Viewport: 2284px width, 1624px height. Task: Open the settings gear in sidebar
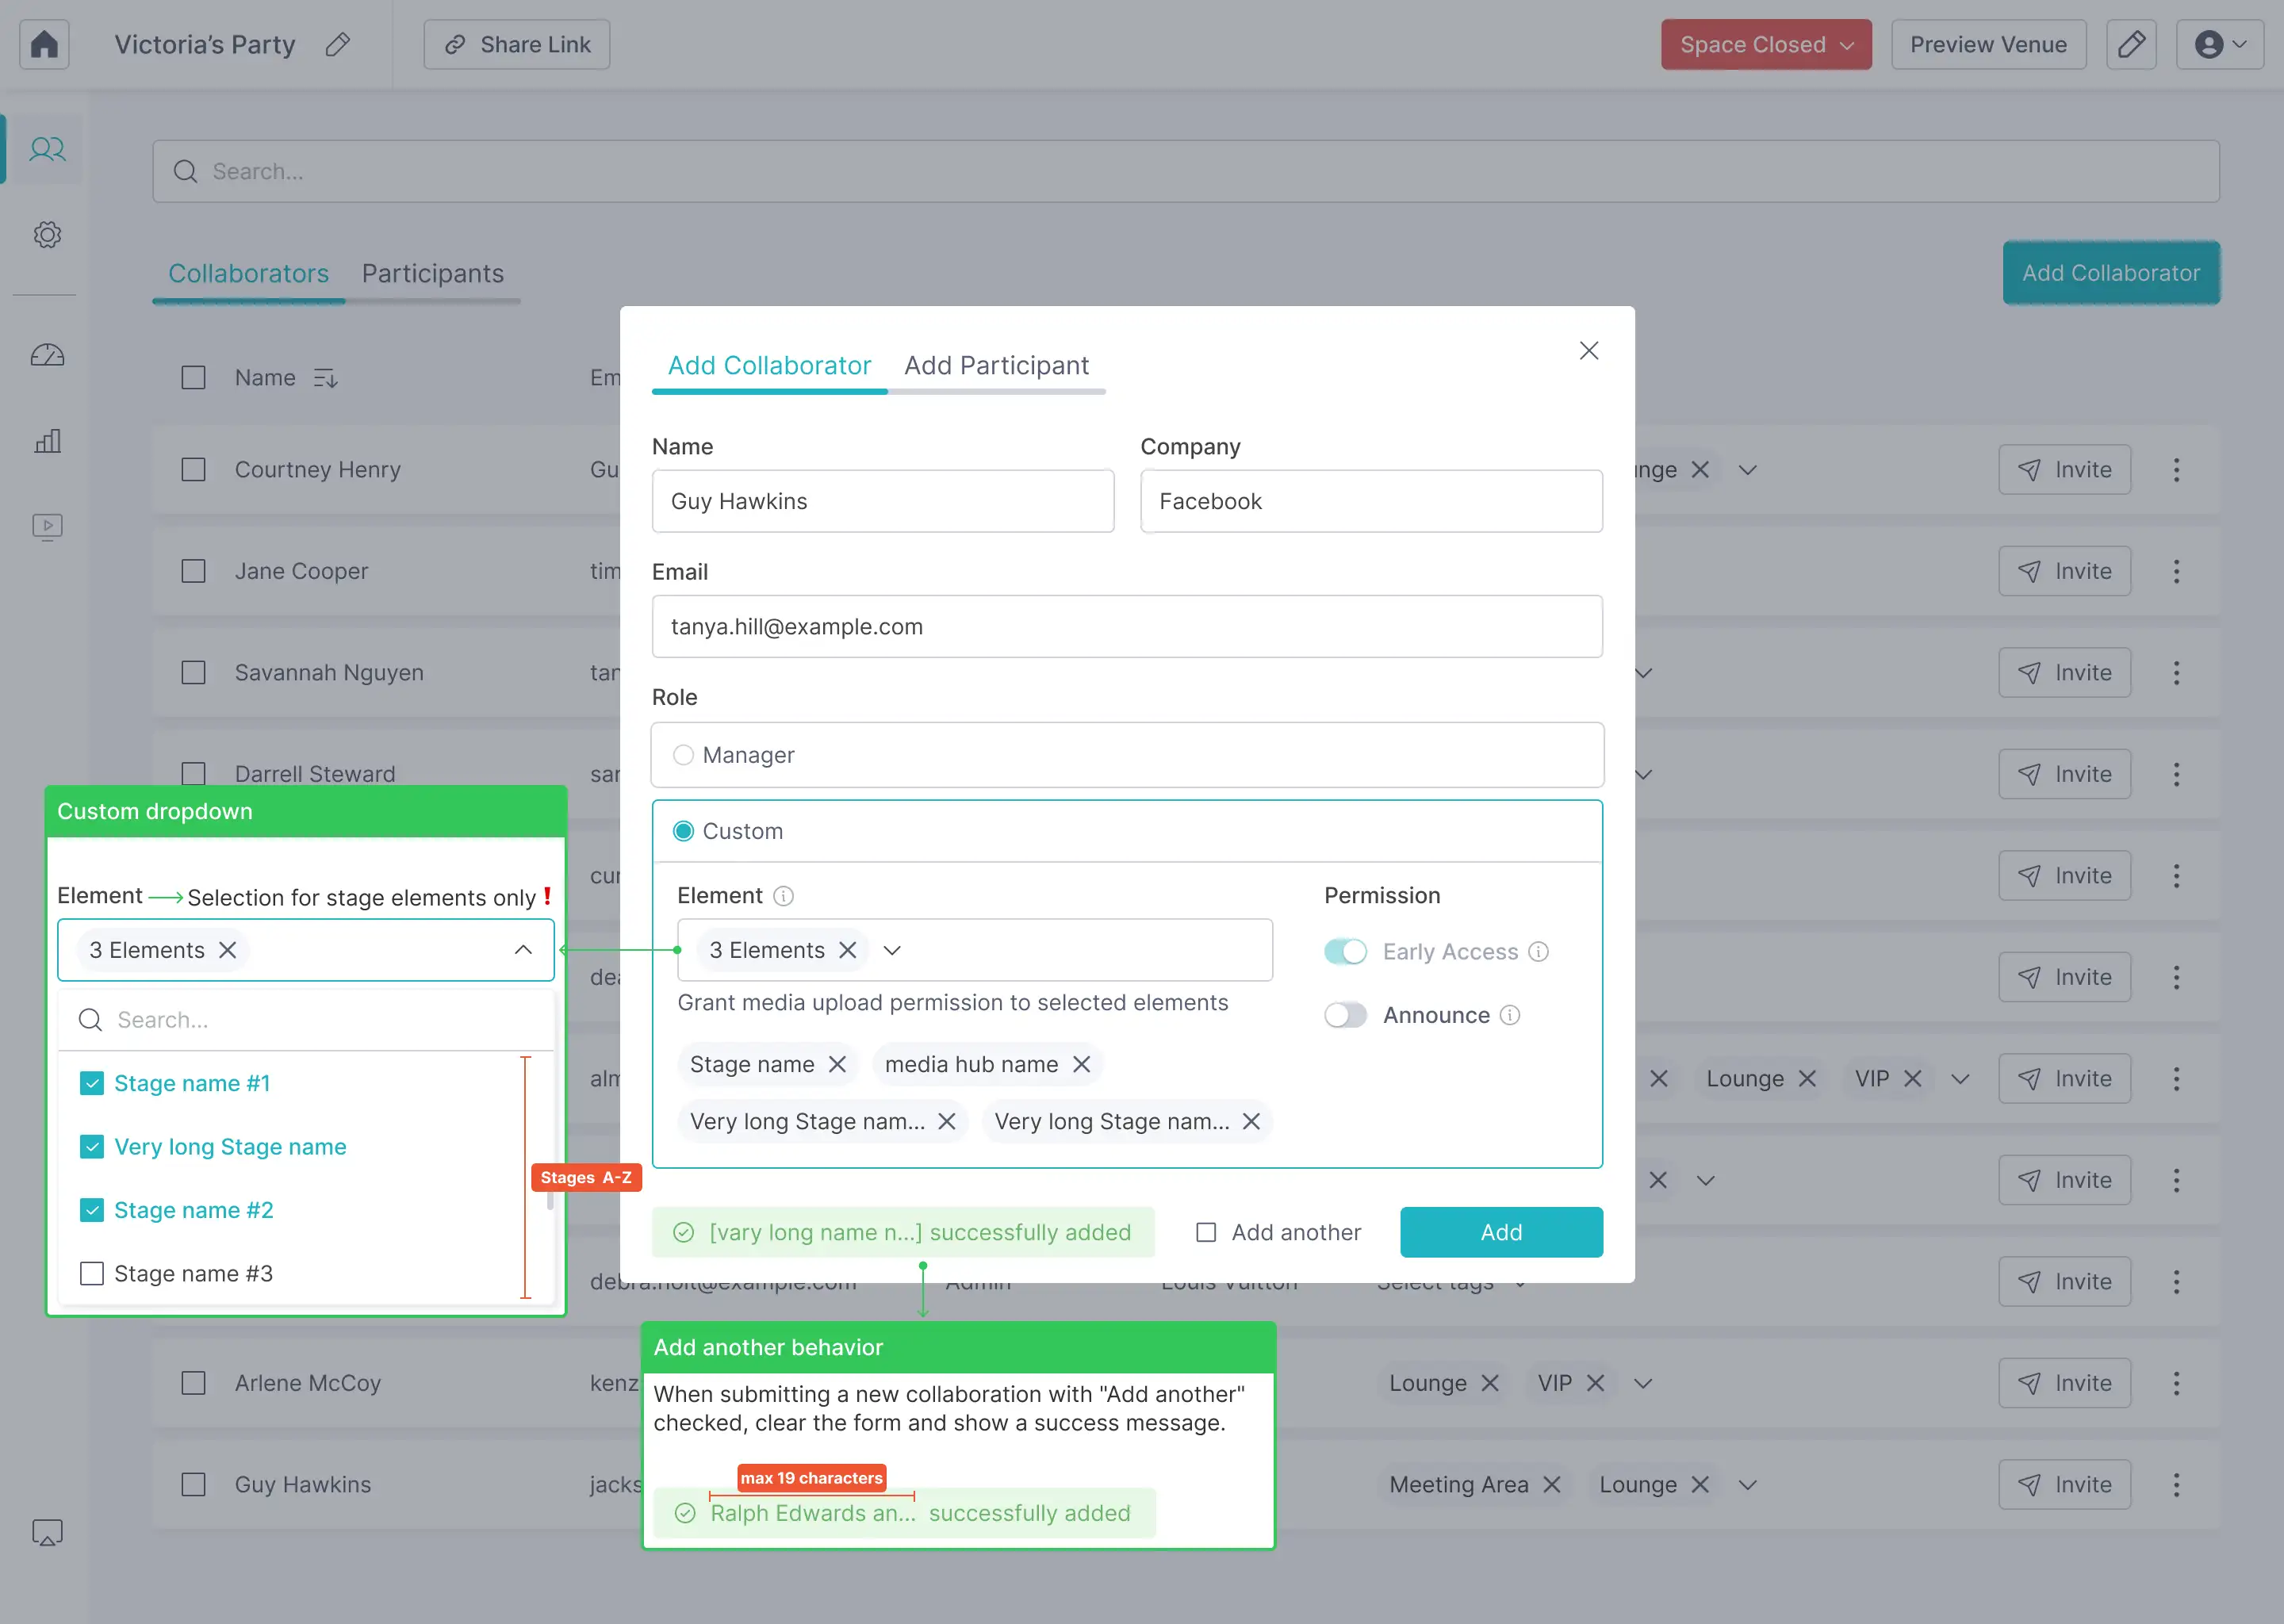47,235
